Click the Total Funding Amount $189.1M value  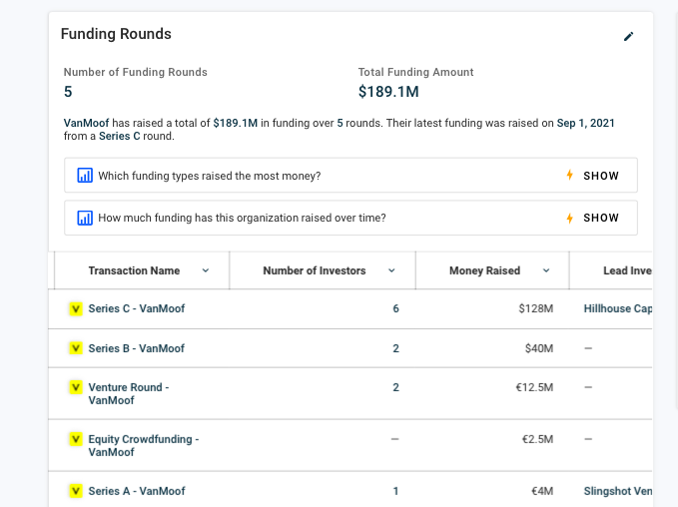[388, 92]
